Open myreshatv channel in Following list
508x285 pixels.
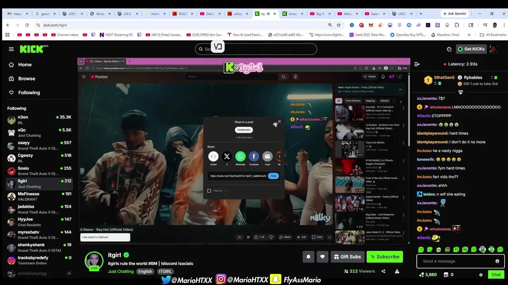click(39, 234)
